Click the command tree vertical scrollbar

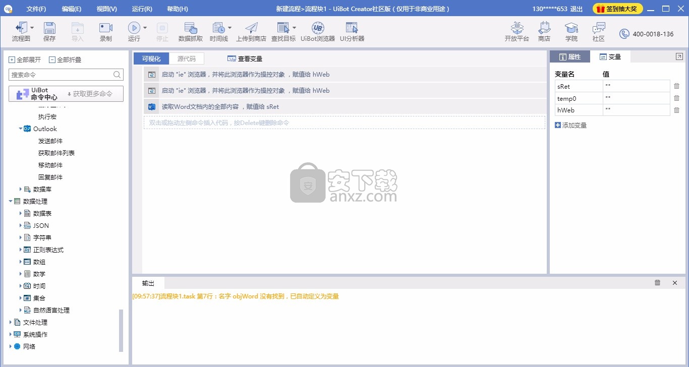(x=121, y=330)
